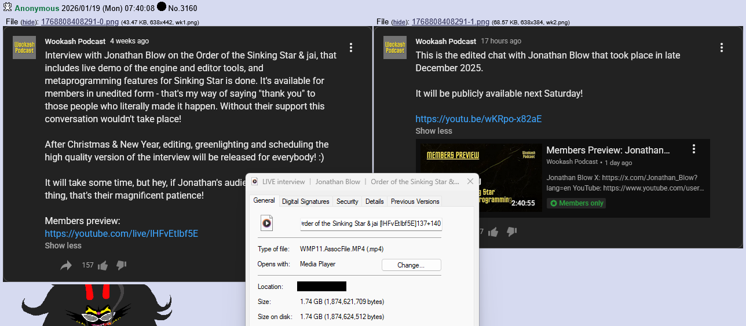The image size is (746, 326).
Task: Click the file name field in properties dialog
Action: tap(371, 224)
